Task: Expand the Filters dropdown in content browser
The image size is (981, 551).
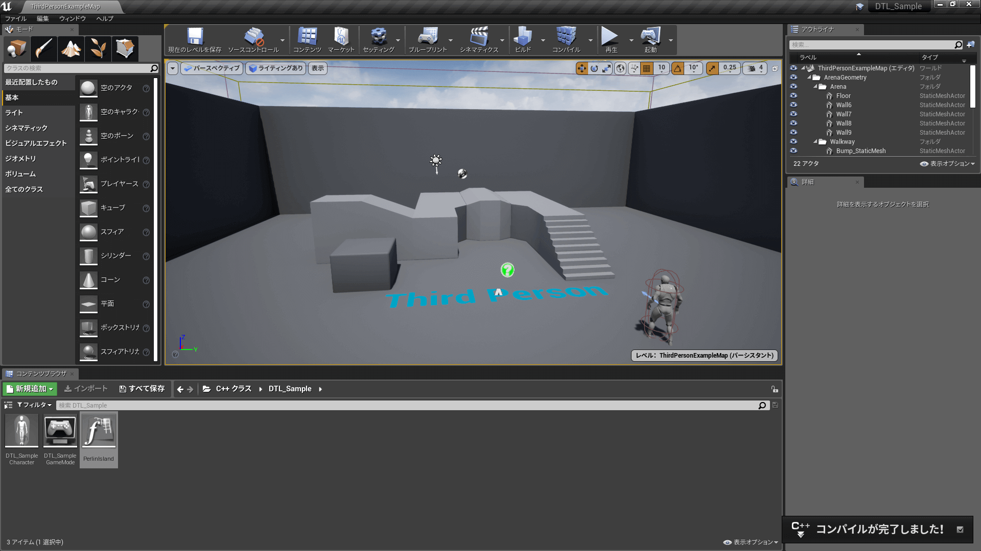Action: tap(34, 405)
